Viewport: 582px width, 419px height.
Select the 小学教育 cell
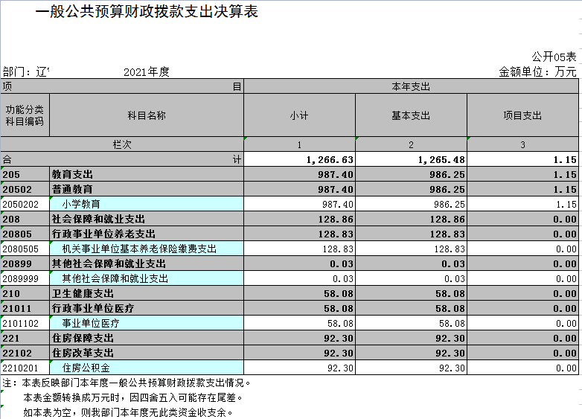click(147, 204)
